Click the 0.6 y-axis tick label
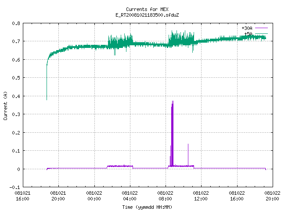The width and height of the screenshot is (281, 211). (16, 60)
